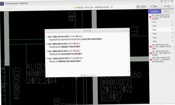Switch to the 警告 tab
This screenshot has width=175, height=105.
tap(167, 11)
